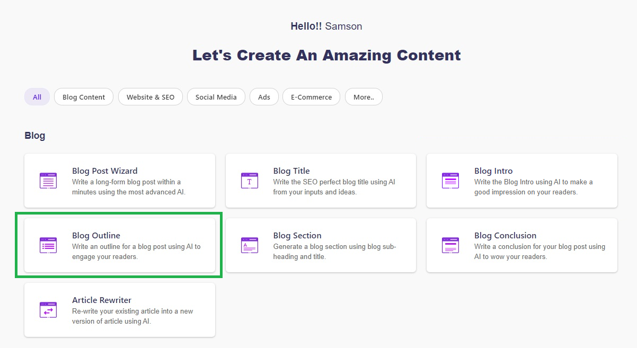Click the Blog Section 'A' document icon
637x348 pixels.
tap(249, 245)
